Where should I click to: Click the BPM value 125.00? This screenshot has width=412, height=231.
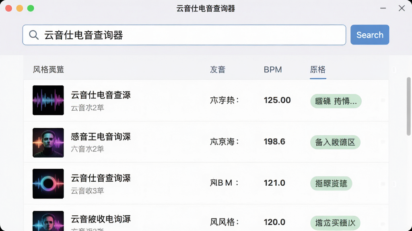[x=277, y=100]
